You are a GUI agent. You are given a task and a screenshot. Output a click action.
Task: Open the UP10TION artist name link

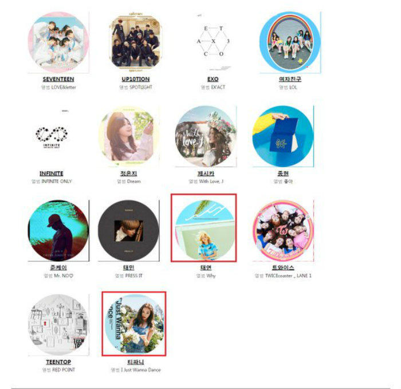pos(136,79)
